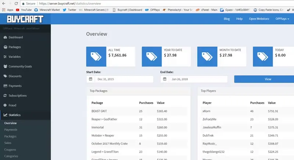Open Packages in the sidebar
294x160 pixels.
click(25, 47)
